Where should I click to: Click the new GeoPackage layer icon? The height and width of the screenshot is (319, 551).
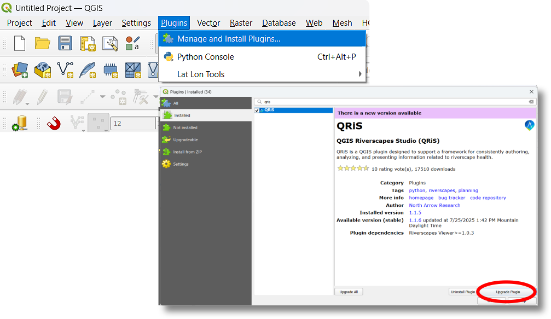[43, 70]
